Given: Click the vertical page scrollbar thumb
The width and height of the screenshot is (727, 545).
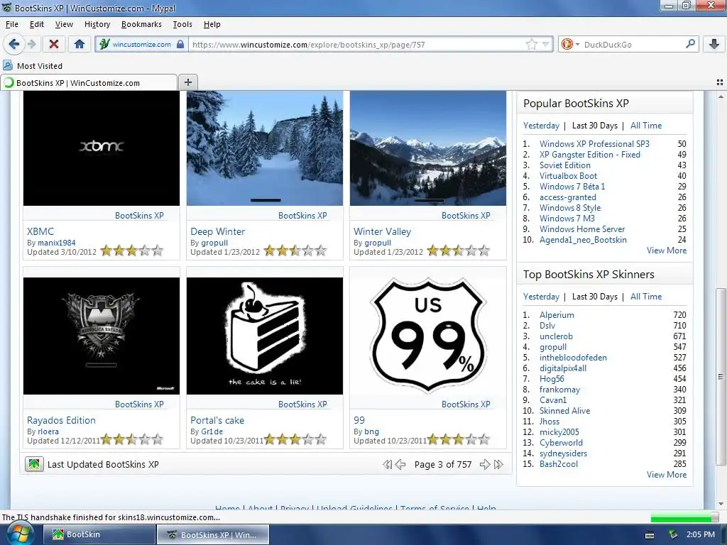Looking at the screenshot, I should tap(721, 376).
